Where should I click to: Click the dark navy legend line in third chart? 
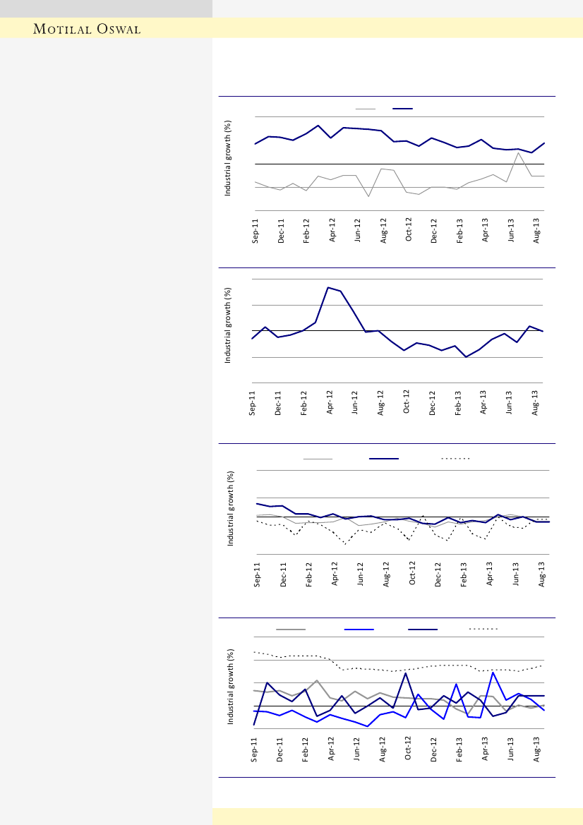pos(384,459)
